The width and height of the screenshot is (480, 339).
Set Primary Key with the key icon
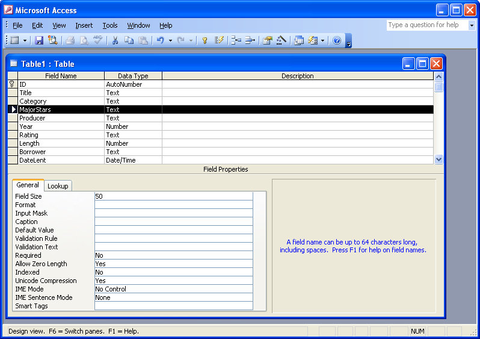click(205, 40)
